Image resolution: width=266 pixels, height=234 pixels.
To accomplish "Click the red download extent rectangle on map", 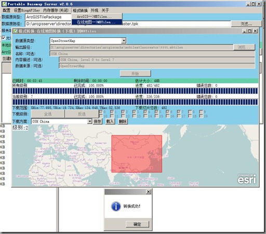I will [137, 154].
